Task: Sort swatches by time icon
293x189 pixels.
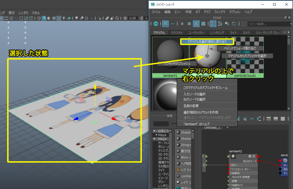Action: (x=227, y=24)
